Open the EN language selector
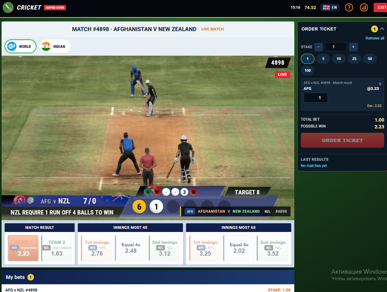The image size is (387, 292). coord(330,7)
